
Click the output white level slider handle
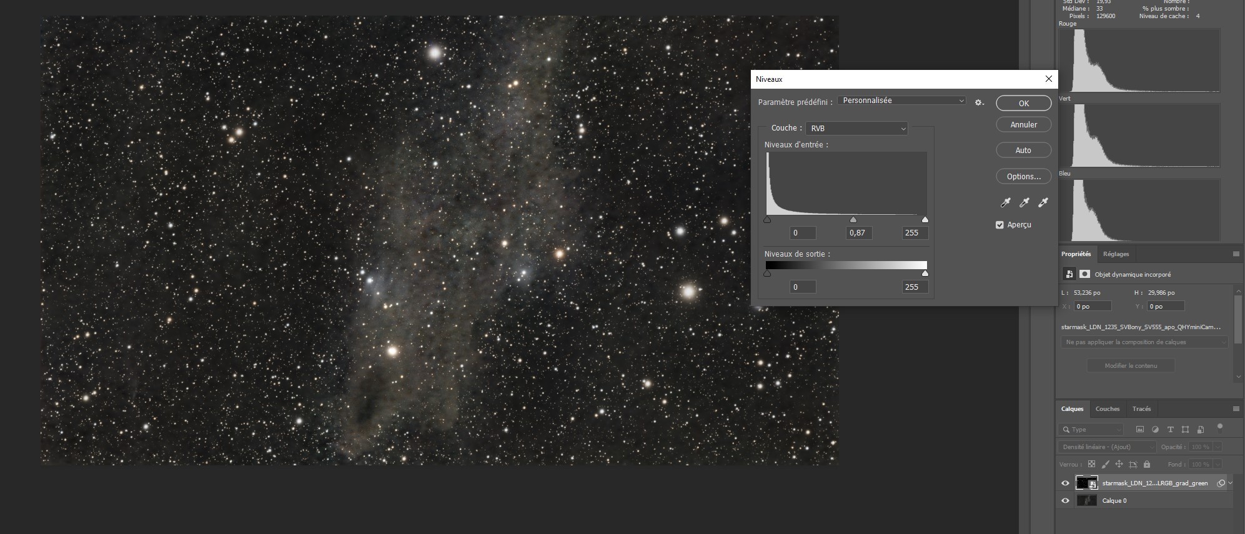point(925,273)
